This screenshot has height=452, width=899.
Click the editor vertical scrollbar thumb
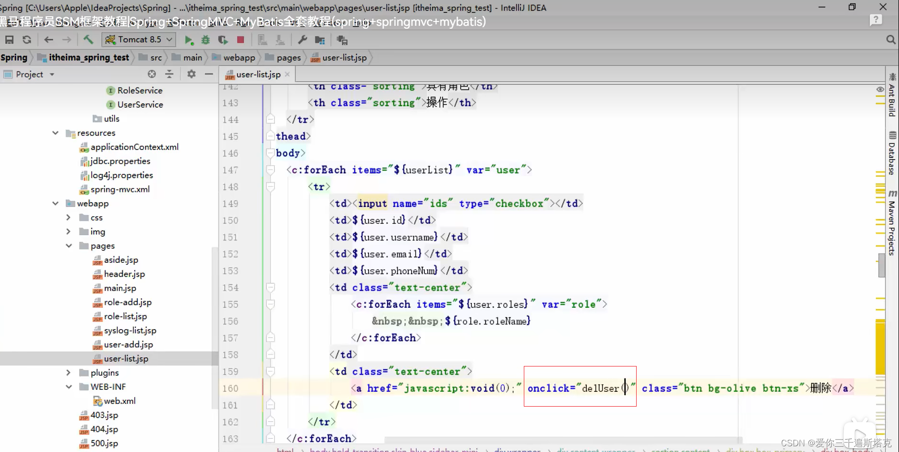pyautogui.click(x=882, y=265)
